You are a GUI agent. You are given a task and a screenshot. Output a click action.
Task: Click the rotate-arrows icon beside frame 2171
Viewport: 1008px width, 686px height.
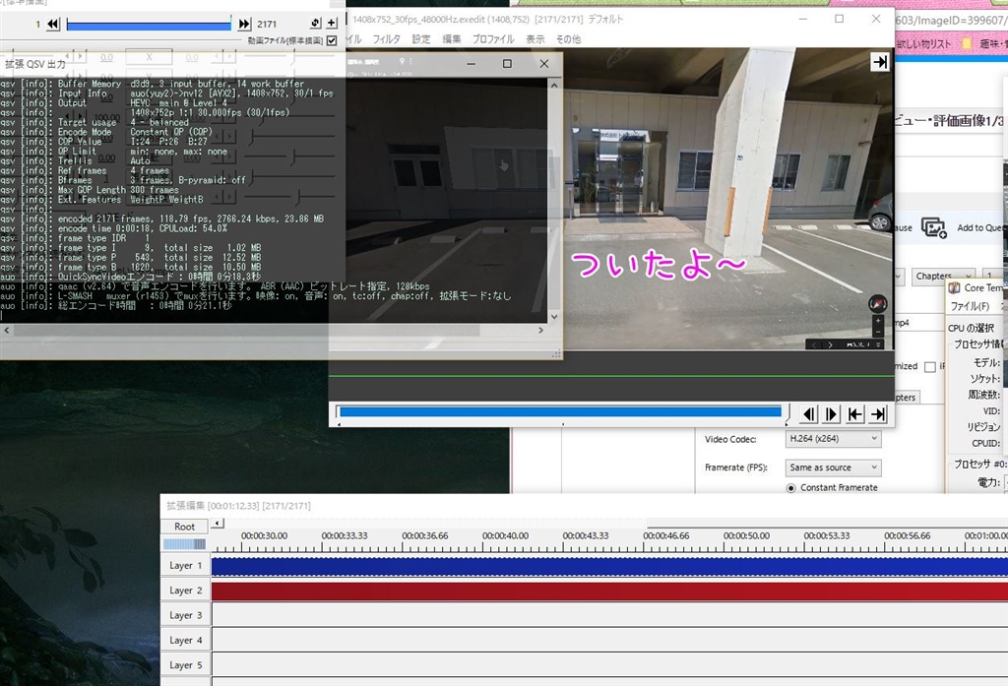click(x=315, y=24)
